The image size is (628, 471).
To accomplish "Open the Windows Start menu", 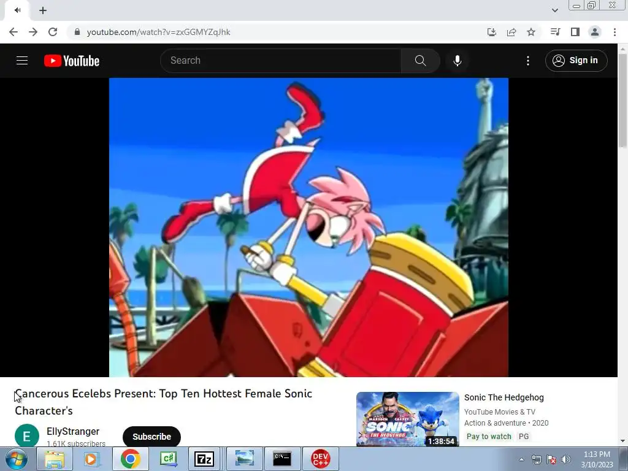I will [16, 459].
